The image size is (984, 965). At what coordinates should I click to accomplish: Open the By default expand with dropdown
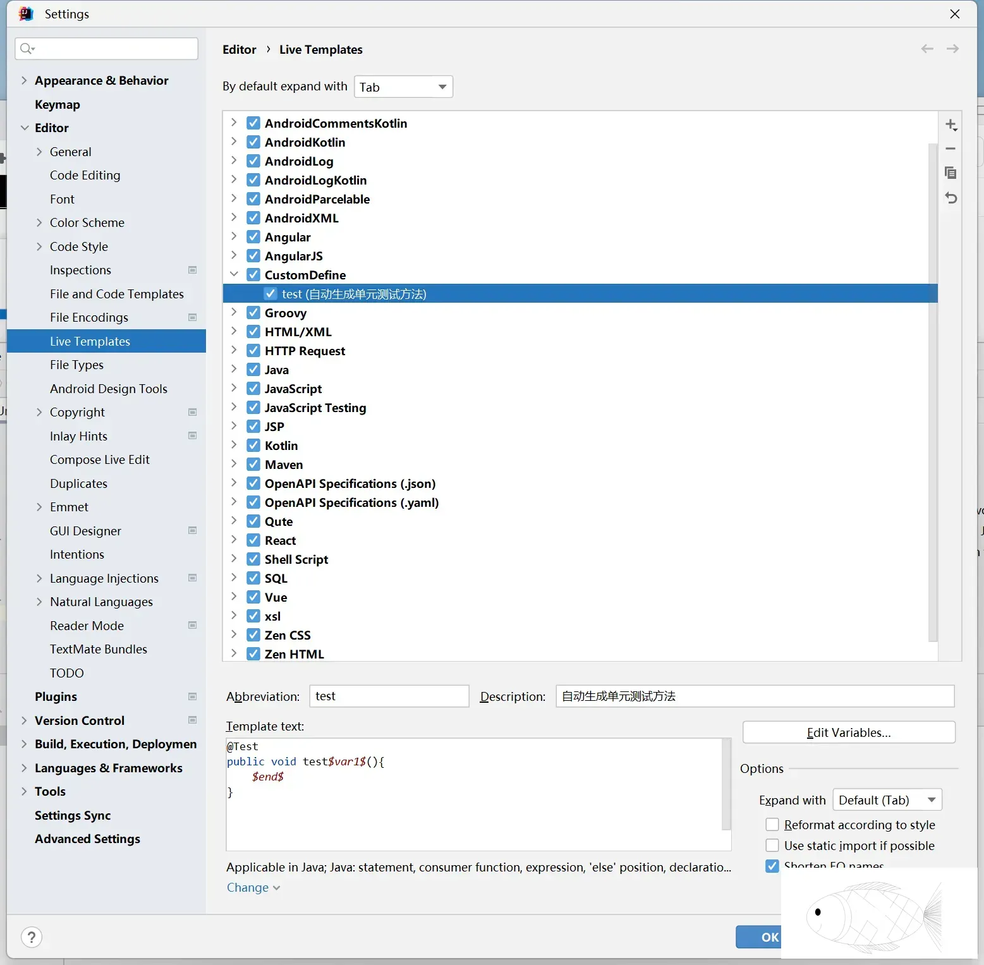coord(403,87)
